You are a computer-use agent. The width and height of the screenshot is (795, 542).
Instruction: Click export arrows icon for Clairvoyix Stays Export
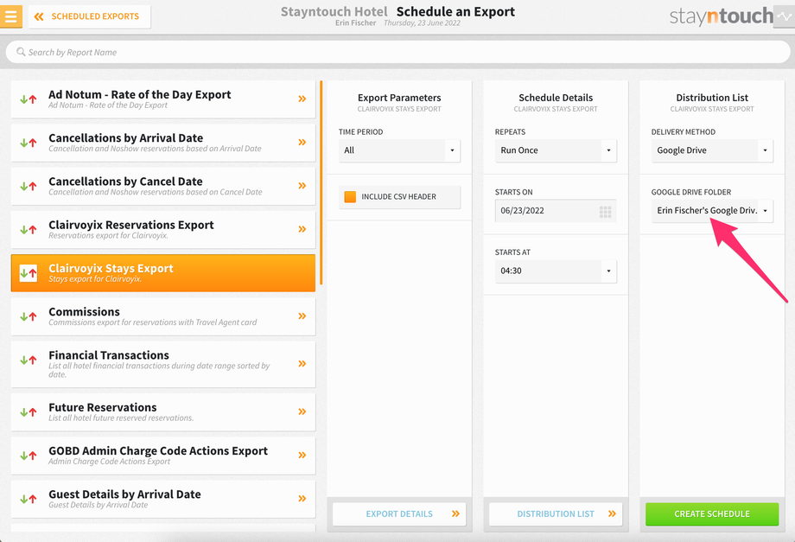coord(29,273)
